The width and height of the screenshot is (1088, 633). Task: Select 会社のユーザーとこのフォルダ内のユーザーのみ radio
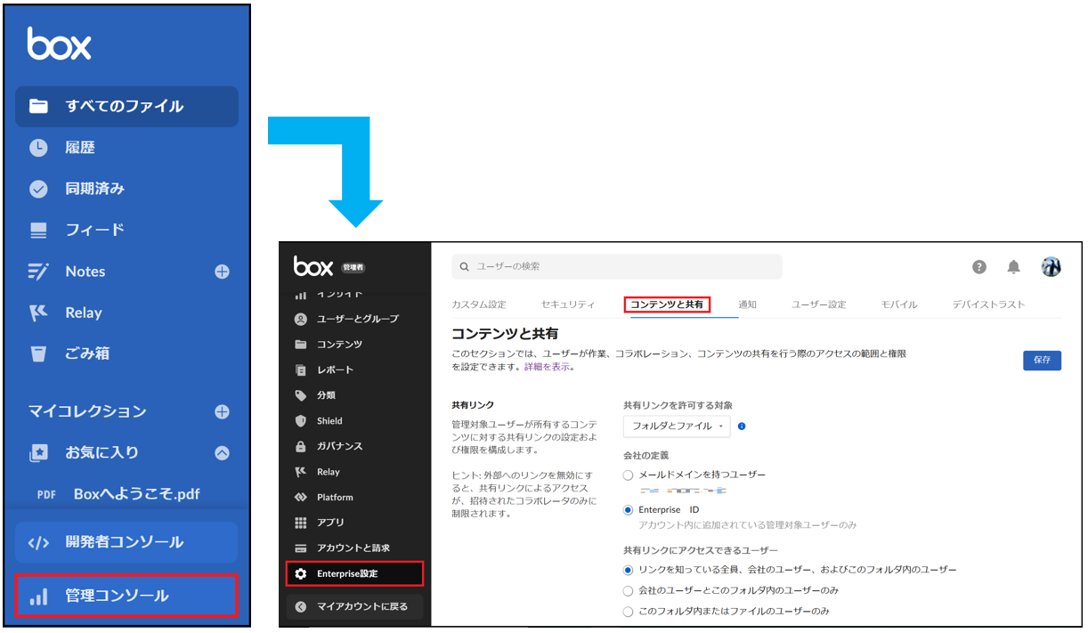629,590
